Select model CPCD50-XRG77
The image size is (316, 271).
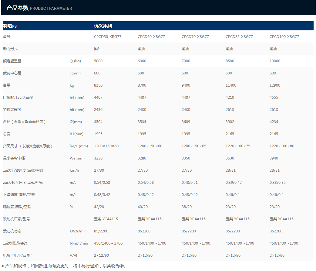click(108, 37)
